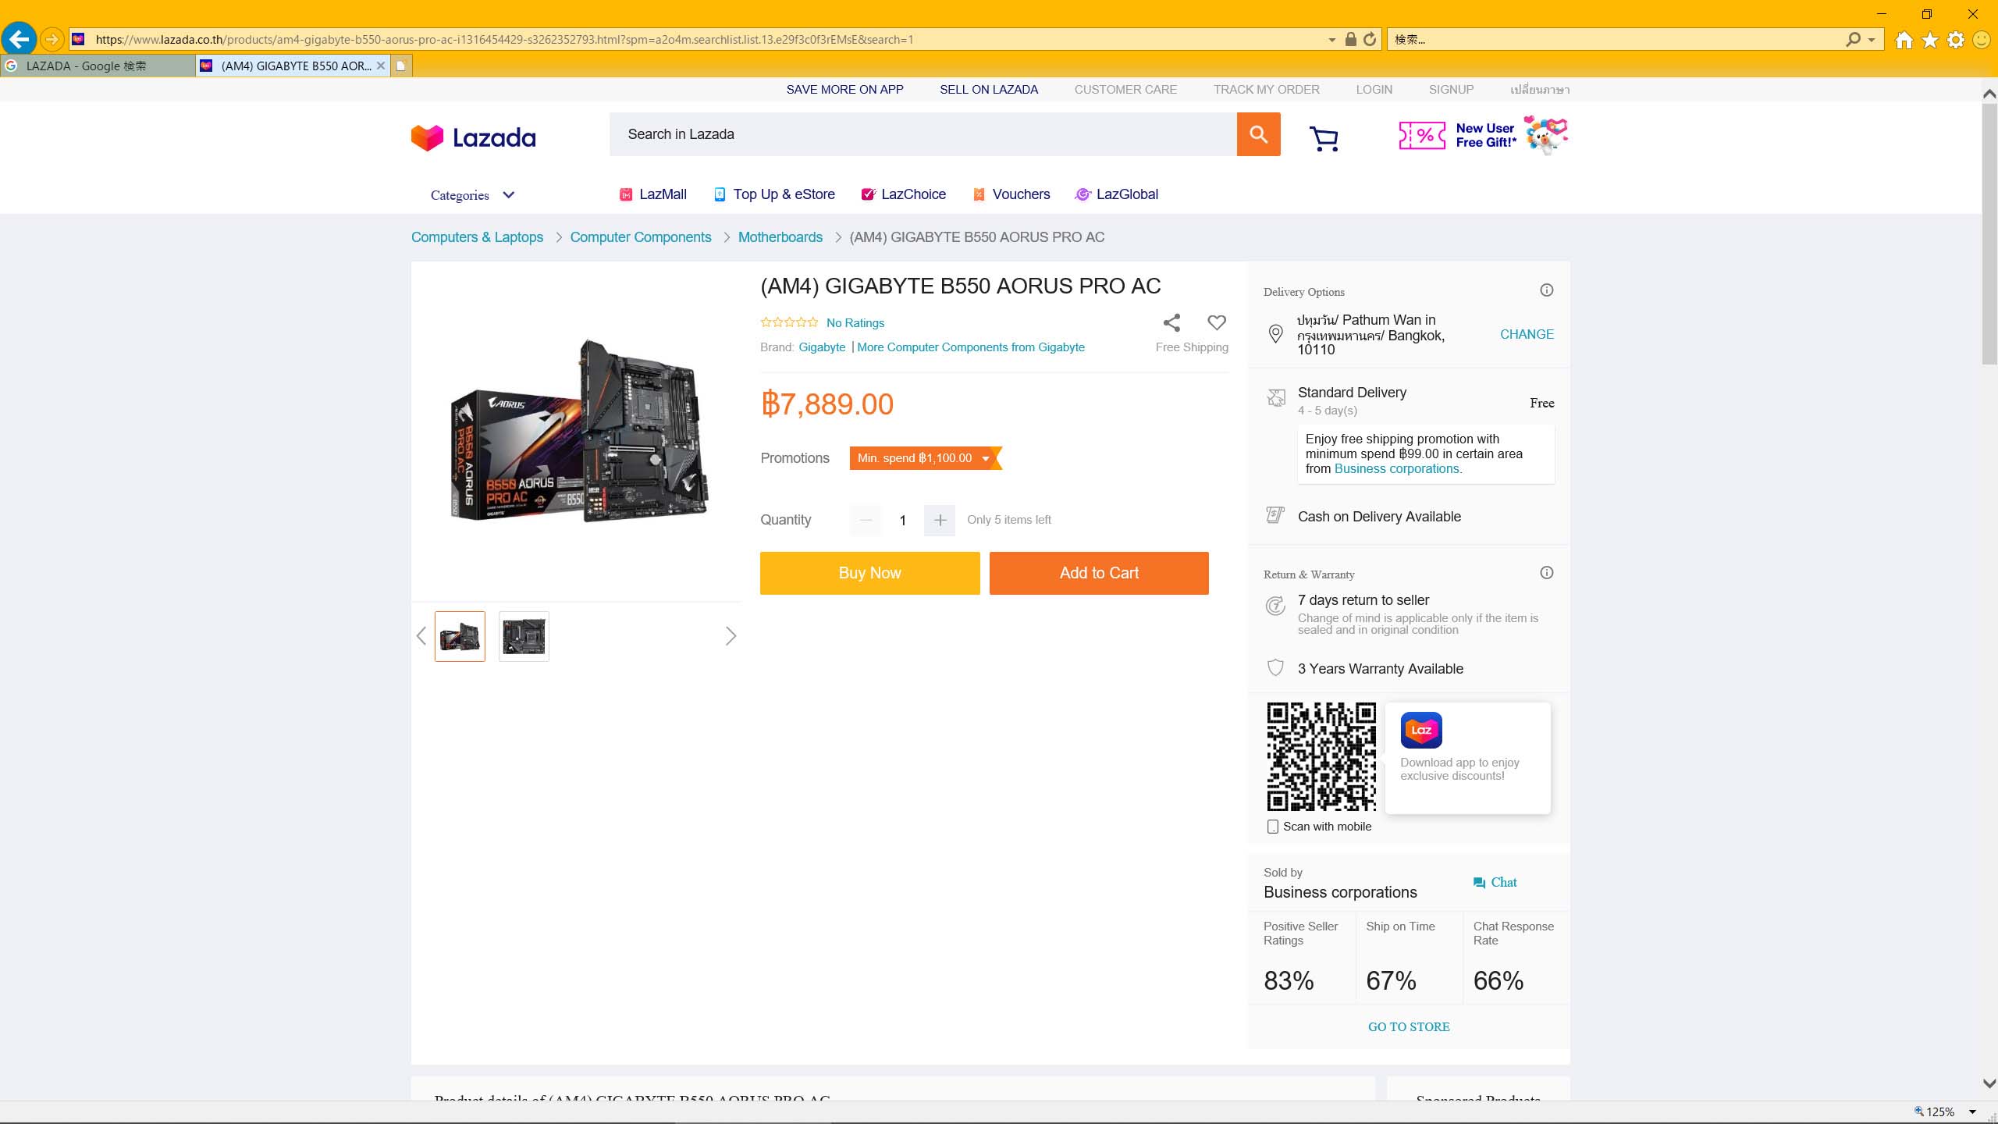The image size is (1998, 1124).
Task: Click Computer Components breadcrumb
Action: click(641, 237)
